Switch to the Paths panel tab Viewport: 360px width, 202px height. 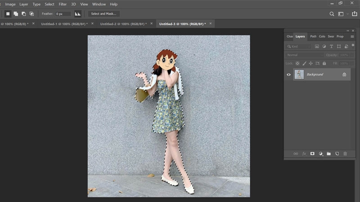tap(313, 36)
